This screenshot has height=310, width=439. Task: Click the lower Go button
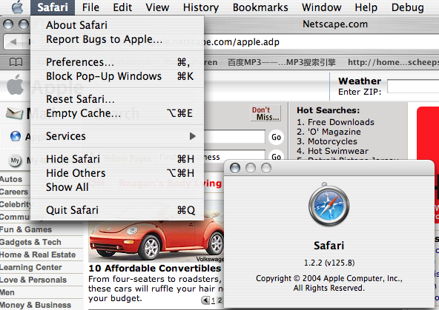click(x=276, y=156)
